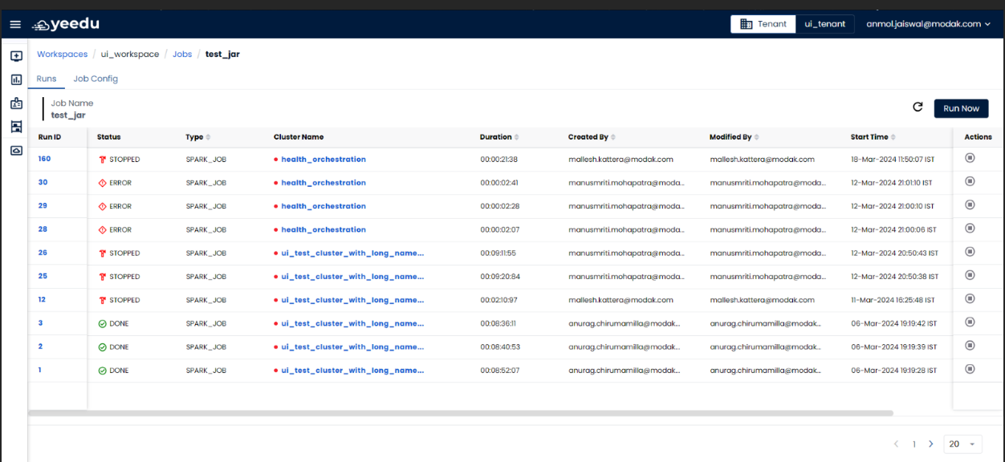
Task: Open Jobs breadcrumb link
Action: click(182, 55)
